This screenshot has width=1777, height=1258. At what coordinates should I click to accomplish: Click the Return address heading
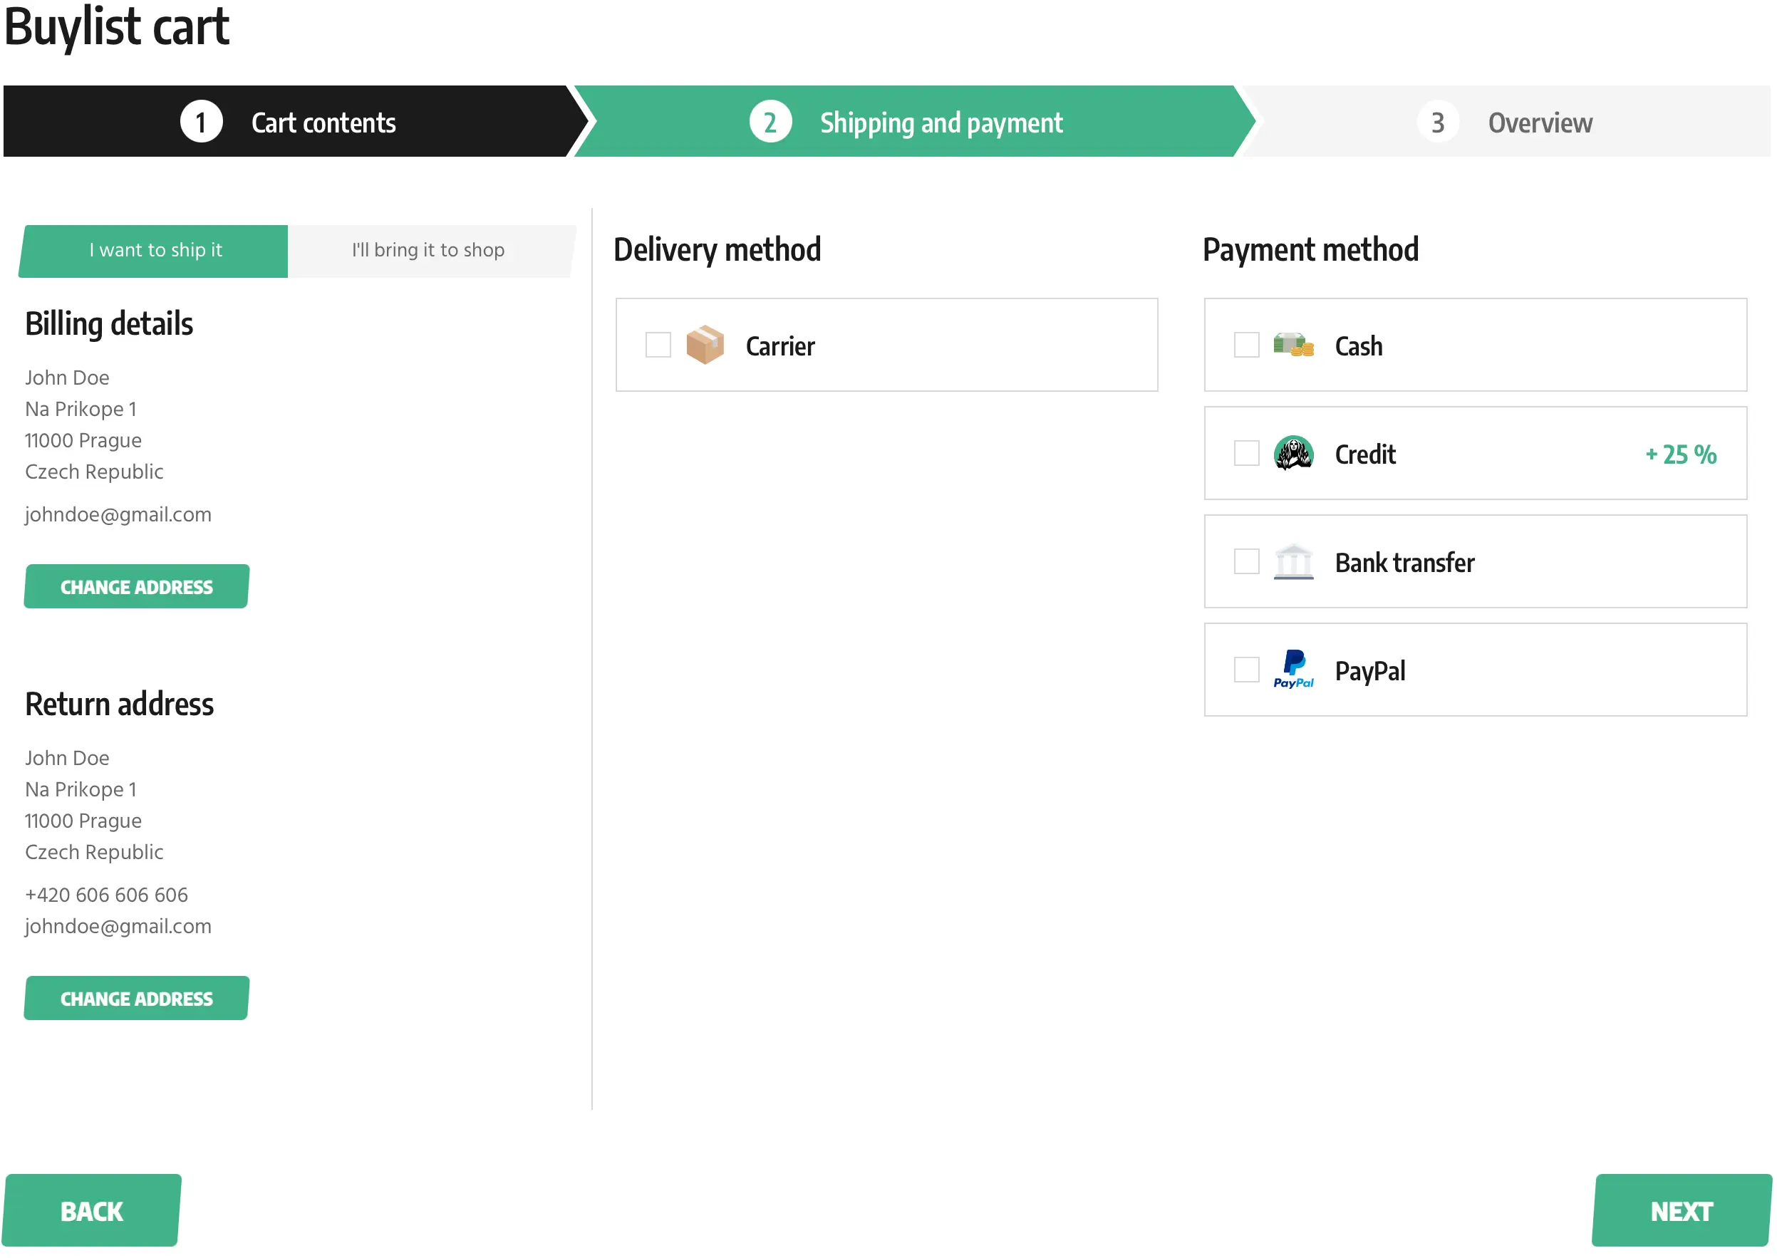[x=119, y=705]
